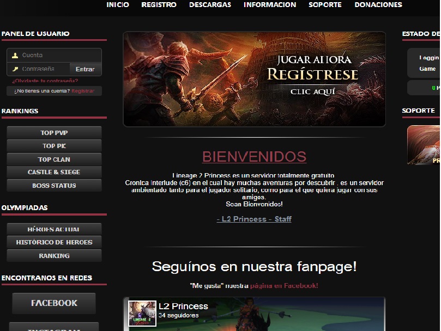Click the FACEBOOK social button
The image size is (441, 331).
[54, 303]
